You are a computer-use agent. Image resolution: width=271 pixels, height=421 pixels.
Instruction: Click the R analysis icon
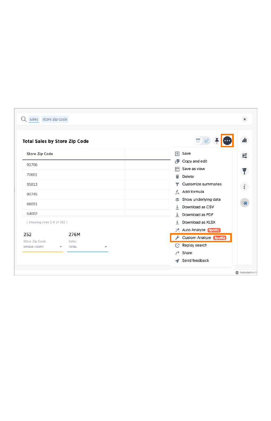[244, 203]
